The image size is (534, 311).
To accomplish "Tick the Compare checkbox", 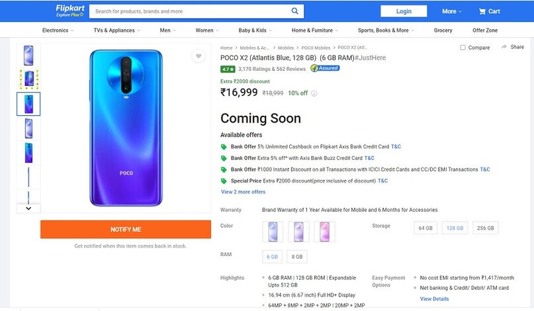I will (x=463, y=48).
